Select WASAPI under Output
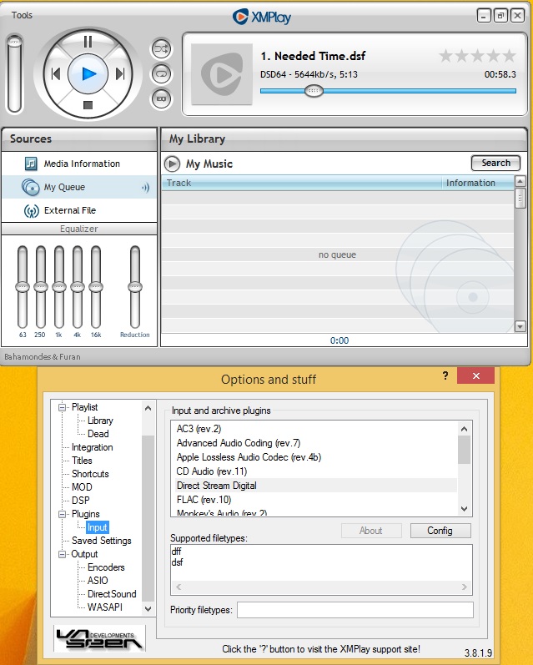Screen dimensions: 533x665 coord(105,607)
